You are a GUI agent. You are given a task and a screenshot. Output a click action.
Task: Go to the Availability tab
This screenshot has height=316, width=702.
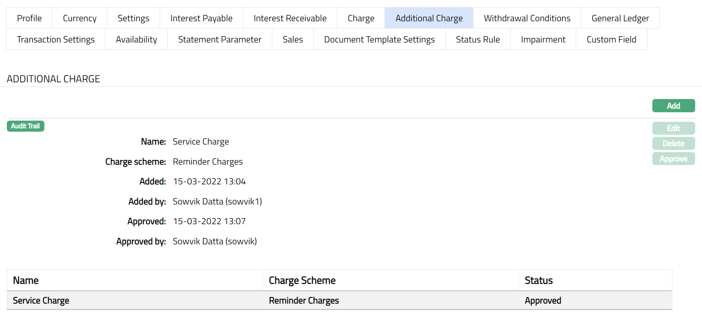click(x=136, y=39)
